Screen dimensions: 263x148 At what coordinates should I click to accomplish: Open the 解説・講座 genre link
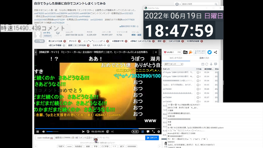tap(136, 35)
